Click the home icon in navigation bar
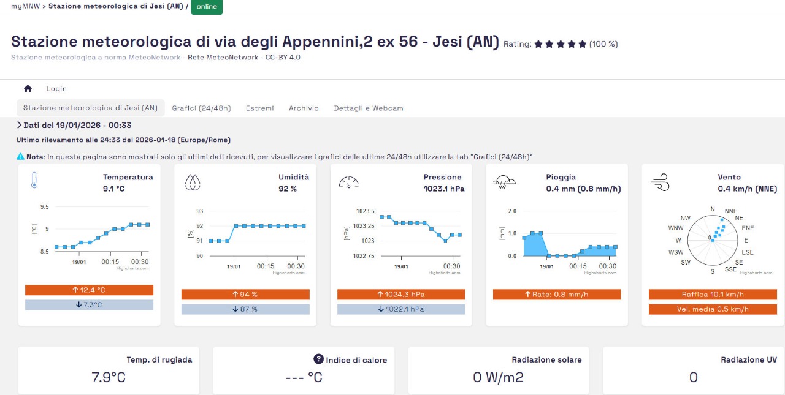The image size is (785, 395). (x=28, y=89)
